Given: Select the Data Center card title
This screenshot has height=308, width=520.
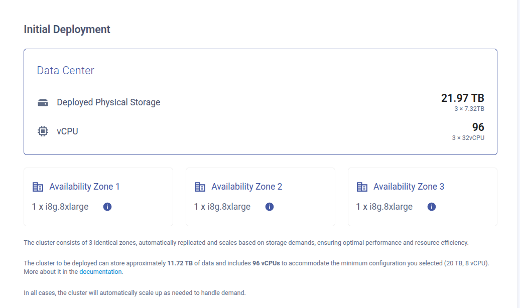Looking at the screenshot, I should click(65, 71).
